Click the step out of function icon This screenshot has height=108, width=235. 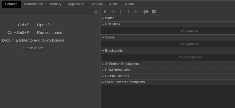point(128,12)
